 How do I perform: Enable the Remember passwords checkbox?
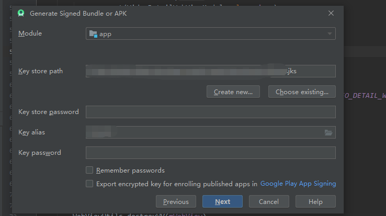click(89, 170)
